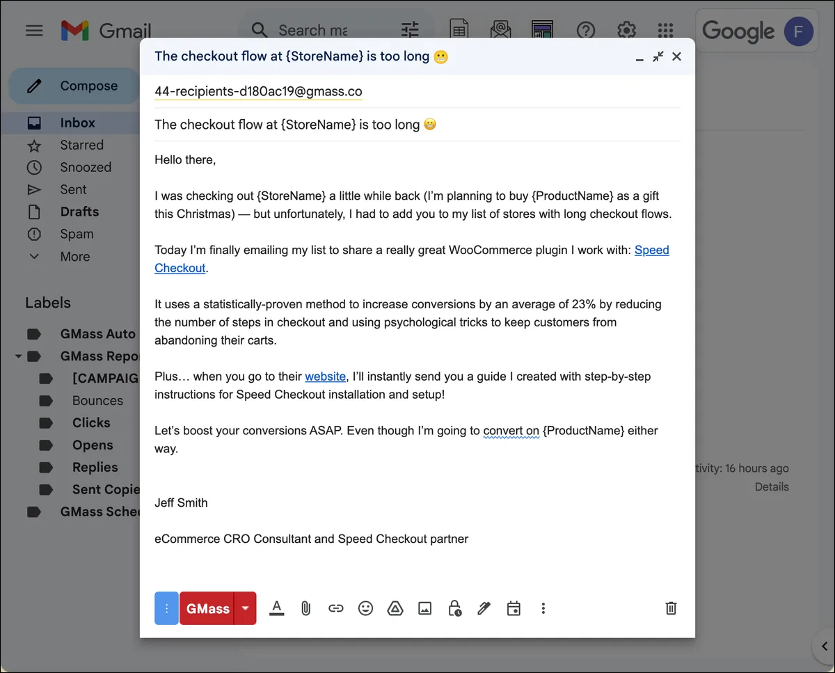Click the subject line field

click(417, 125)
